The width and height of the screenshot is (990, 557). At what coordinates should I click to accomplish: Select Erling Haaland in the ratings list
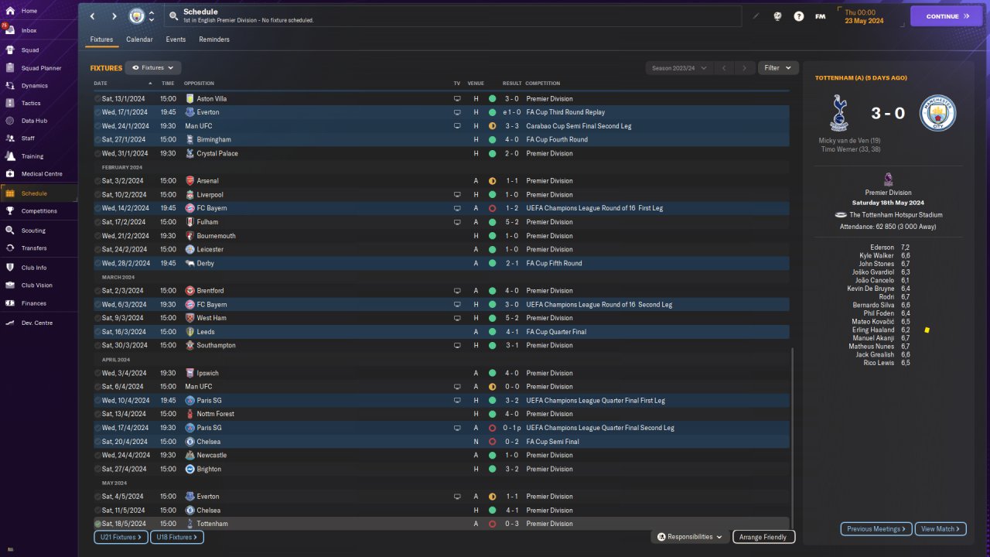click(x=873, y=330)
